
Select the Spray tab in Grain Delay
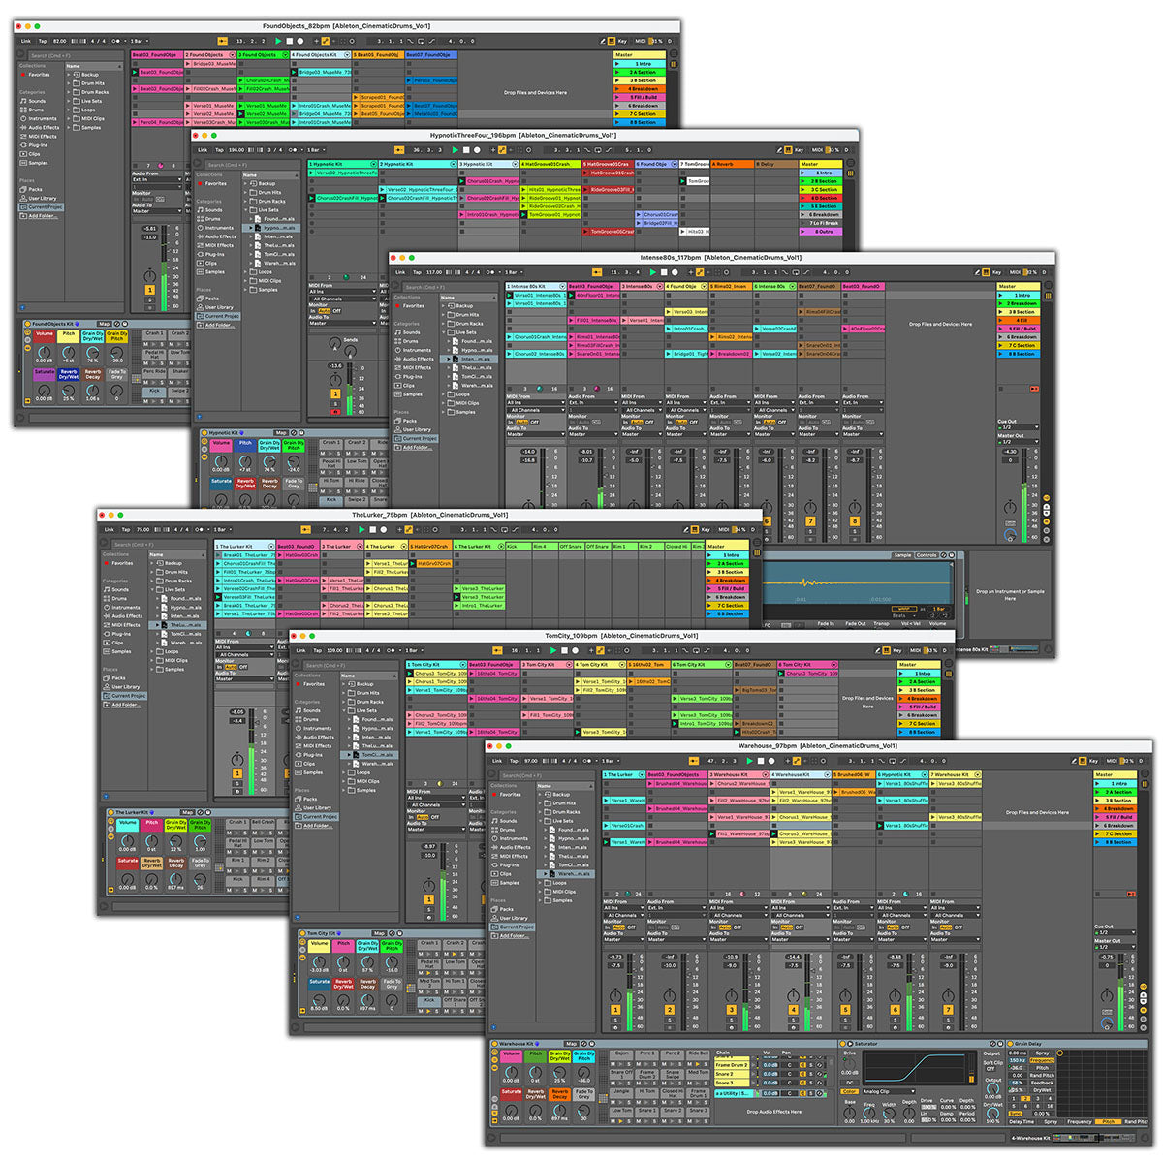click(x=1050, y=1121)
